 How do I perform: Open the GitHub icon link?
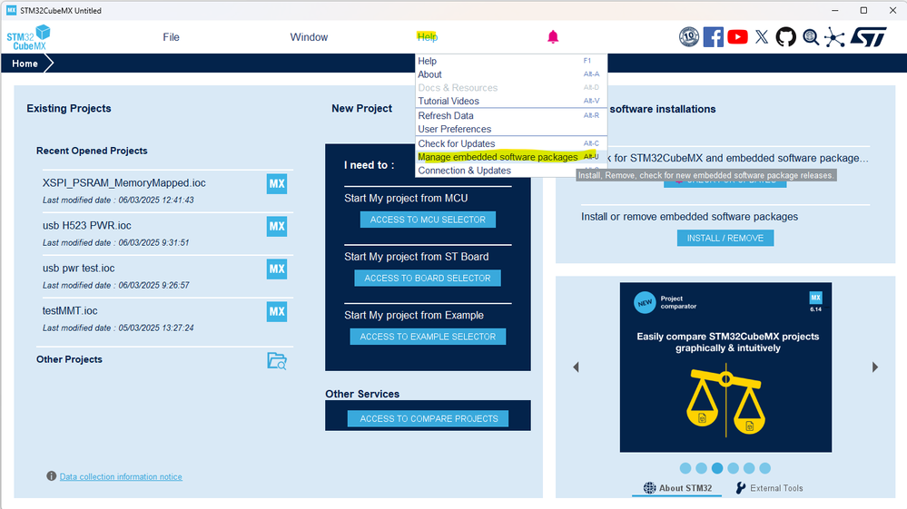point(785,37)
